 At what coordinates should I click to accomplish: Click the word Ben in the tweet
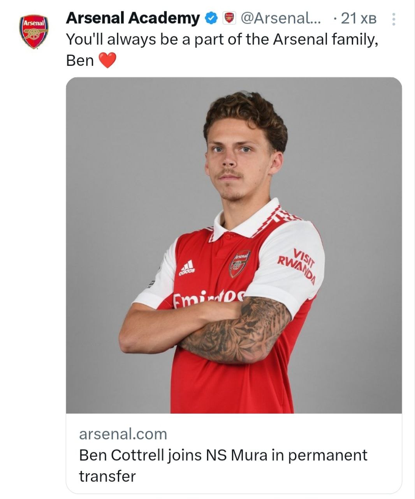coord(80,60)
